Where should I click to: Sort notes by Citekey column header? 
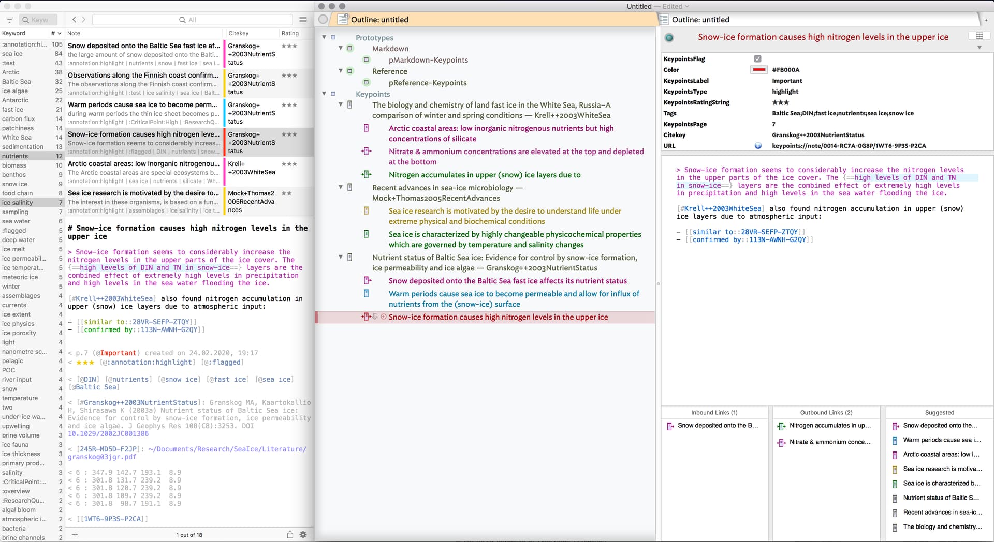(x=252, y=33)
